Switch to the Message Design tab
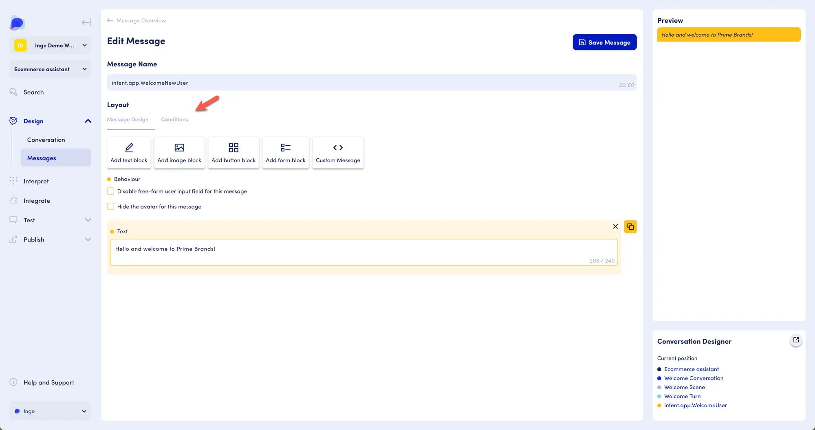The image size is (815, 430). pyautogui.click(x=128, y=119)
